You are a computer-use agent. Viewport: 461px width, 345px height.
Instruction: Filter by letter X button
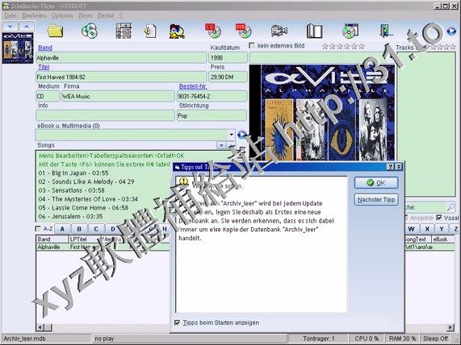click(x=427, y=229)
